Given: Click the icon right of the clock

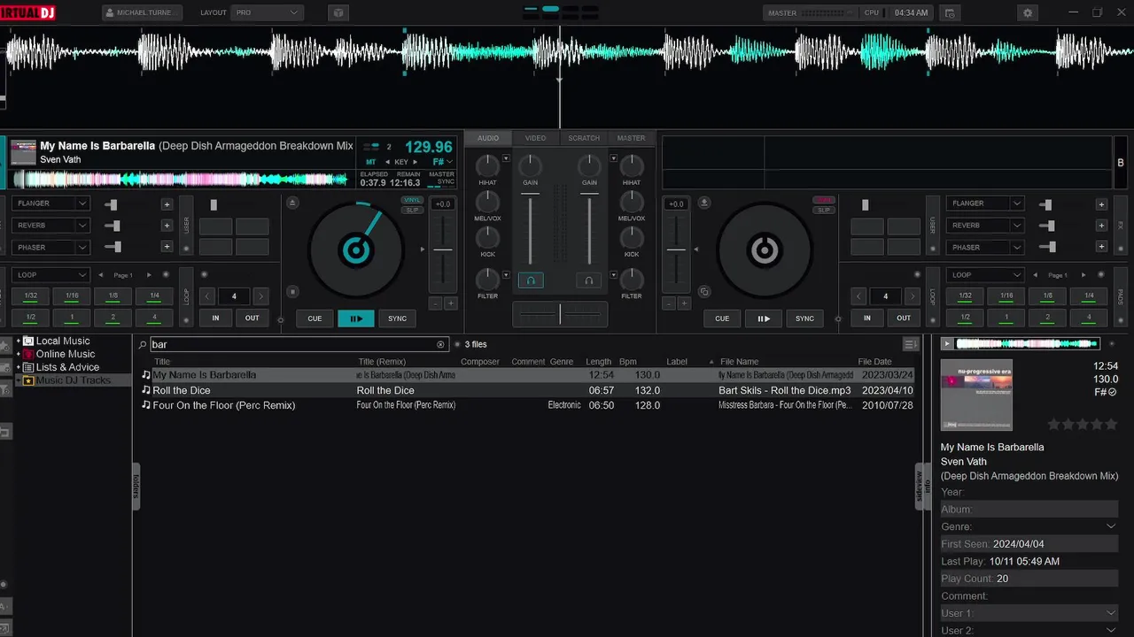Looking at the screenshot, I should [x=950, y=13].
